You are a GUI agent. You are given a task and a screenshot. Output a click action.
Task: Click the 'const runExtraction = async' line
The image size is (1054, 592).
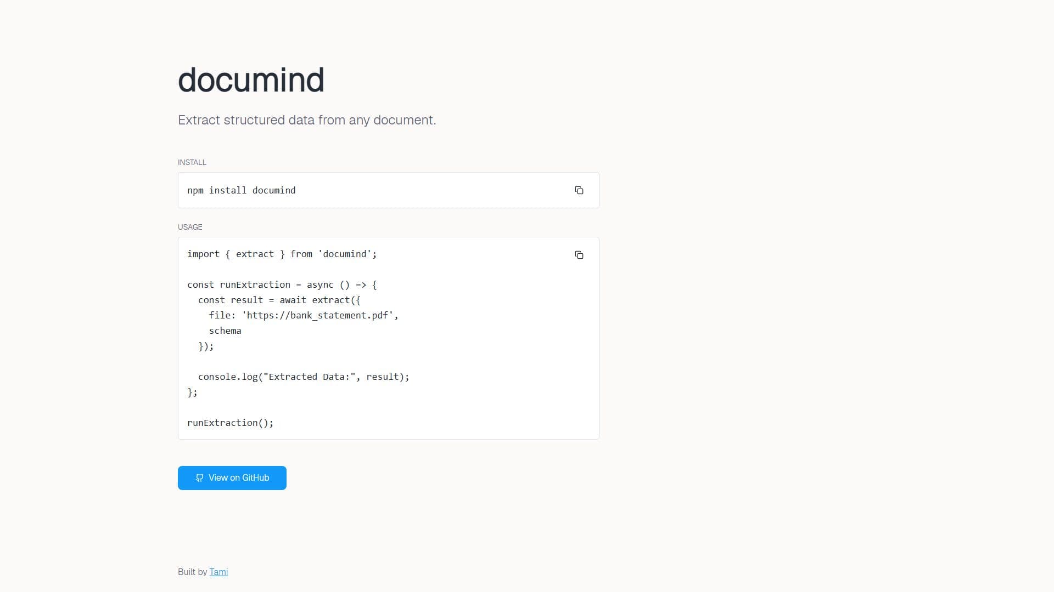282,284
